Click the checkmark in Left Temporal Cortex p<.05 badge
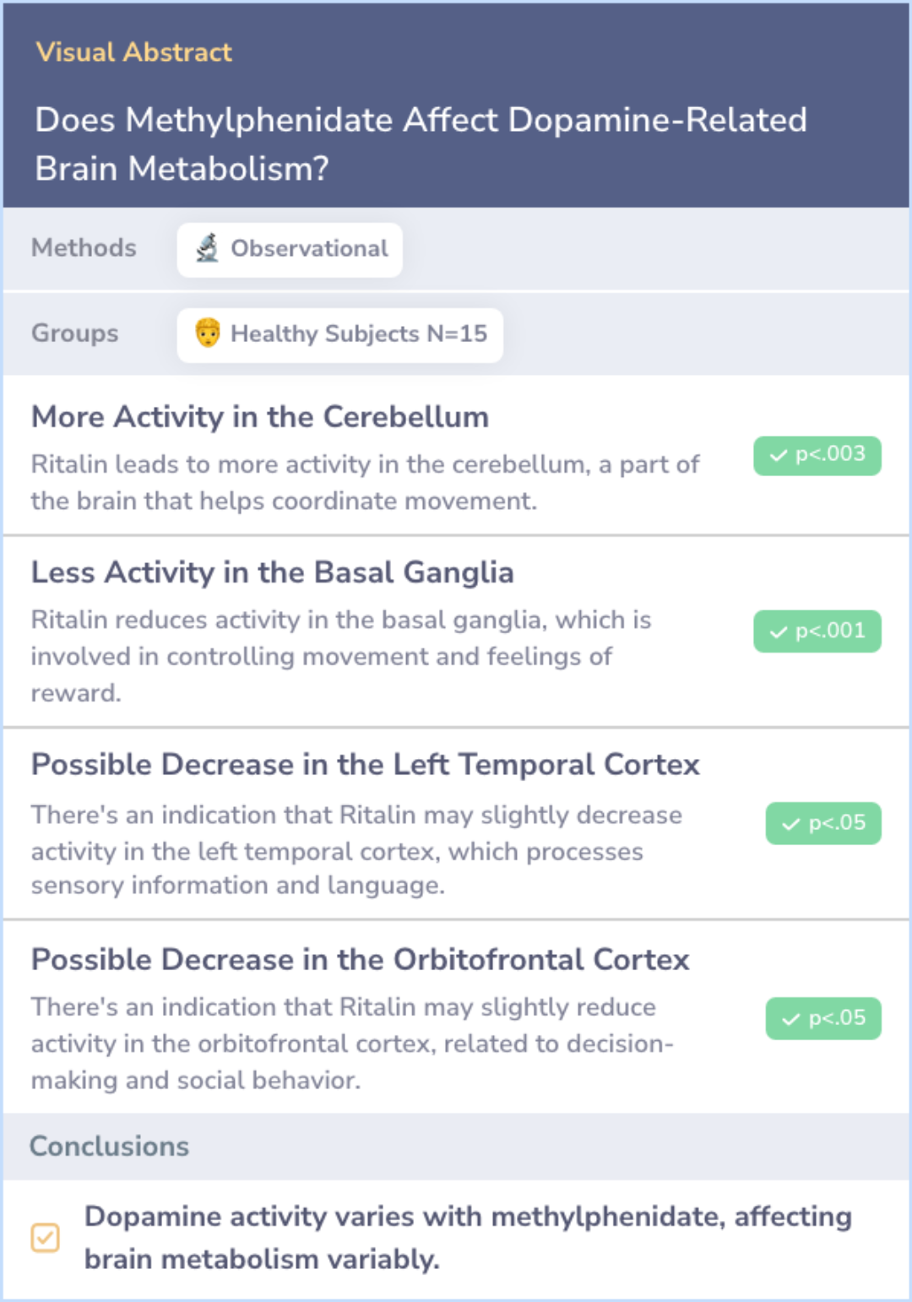The width and height of the screenshot is (912, 1302). pyautogui.click(x=791, y=824)
